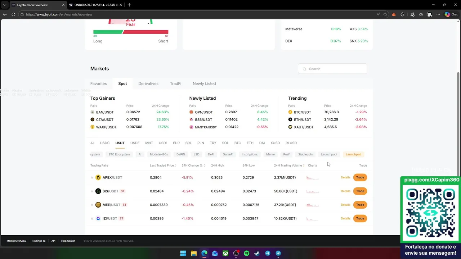
Task: Click the Long/Short ratio bar
Action: pyautogui.click(x=131, y=32)
